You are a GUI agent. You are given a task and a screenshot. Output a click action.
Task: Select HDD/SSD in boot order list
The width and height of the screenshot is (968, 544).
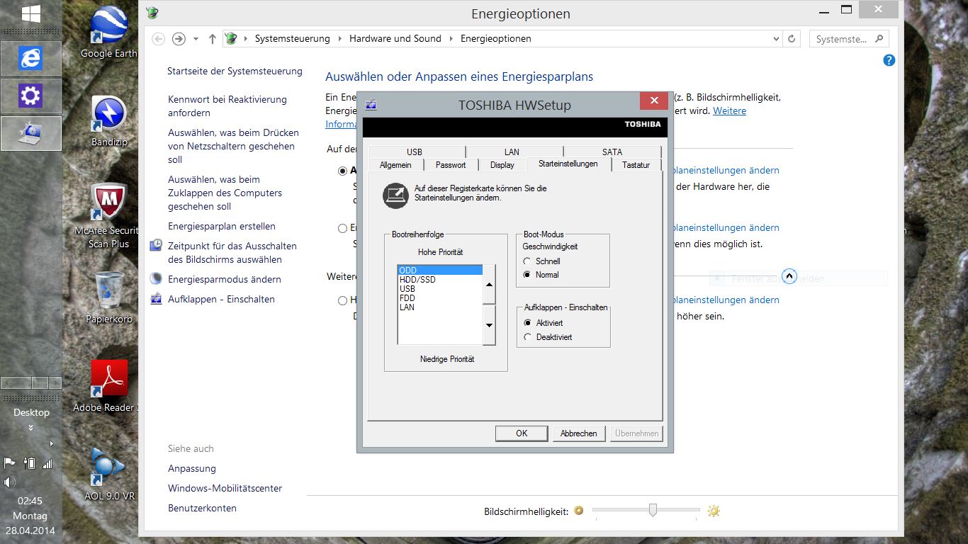pyautogui.click(x=440, y=280)
